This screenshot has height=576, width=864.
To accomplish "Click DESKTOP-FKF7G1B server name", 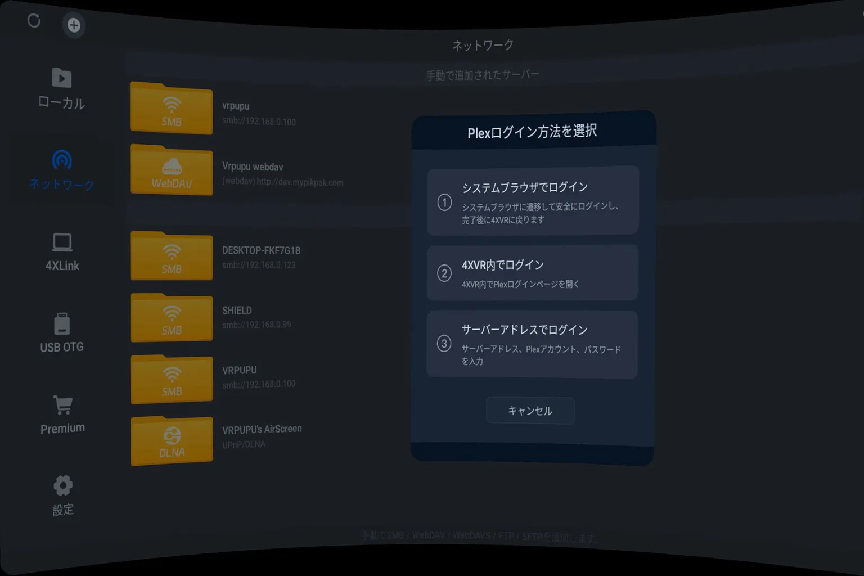I will (261, 250).
